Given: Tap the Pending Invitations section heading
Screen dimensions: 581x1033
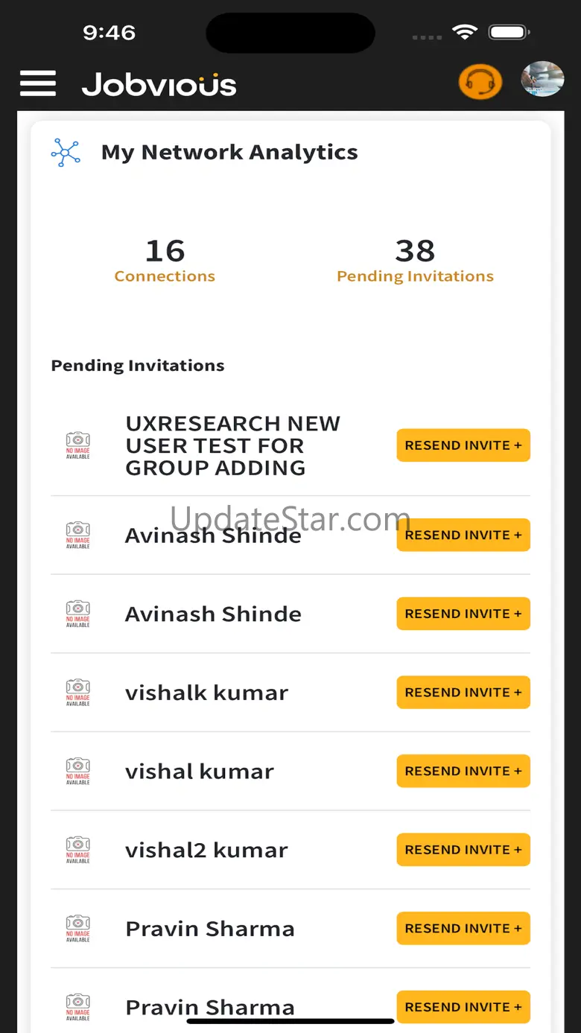Looking at the screenshot, I should (138, 366).
